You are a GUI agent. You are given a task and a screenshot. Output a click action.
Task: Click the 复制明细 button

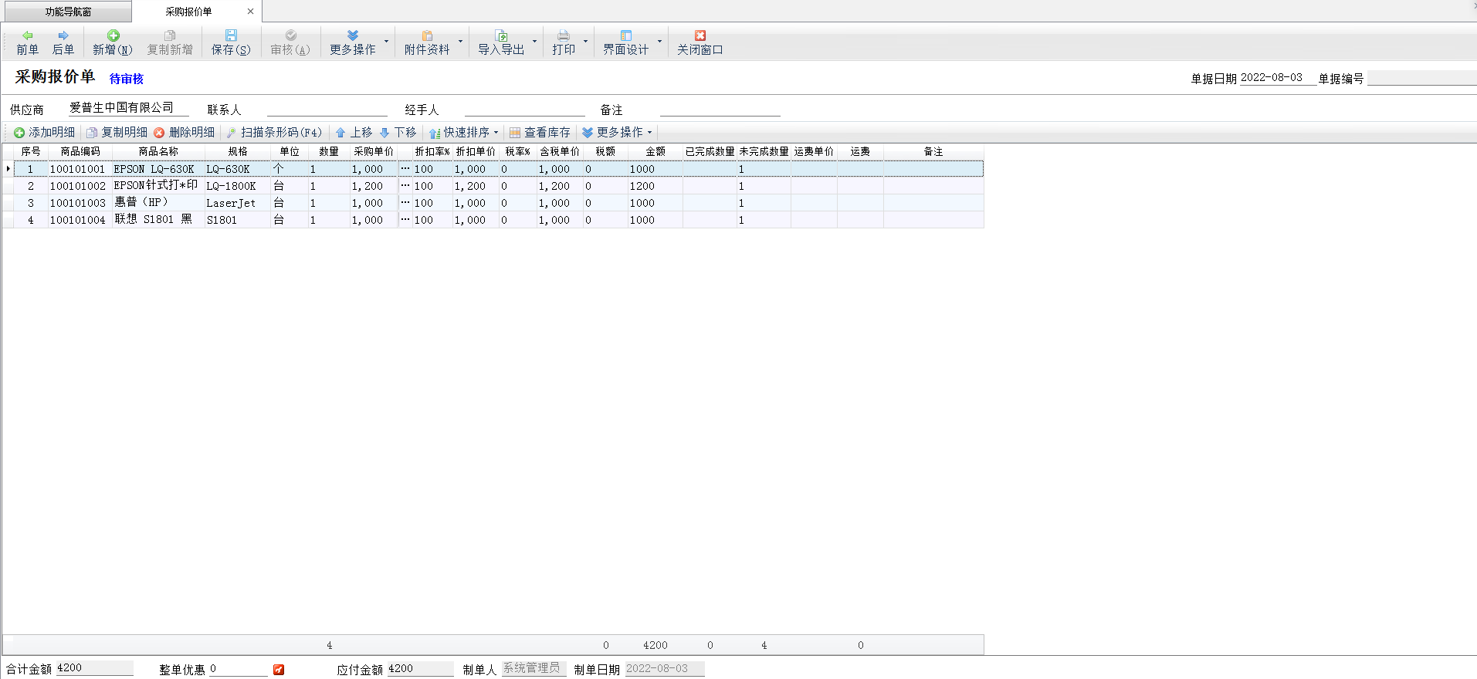tap(117, 133)
